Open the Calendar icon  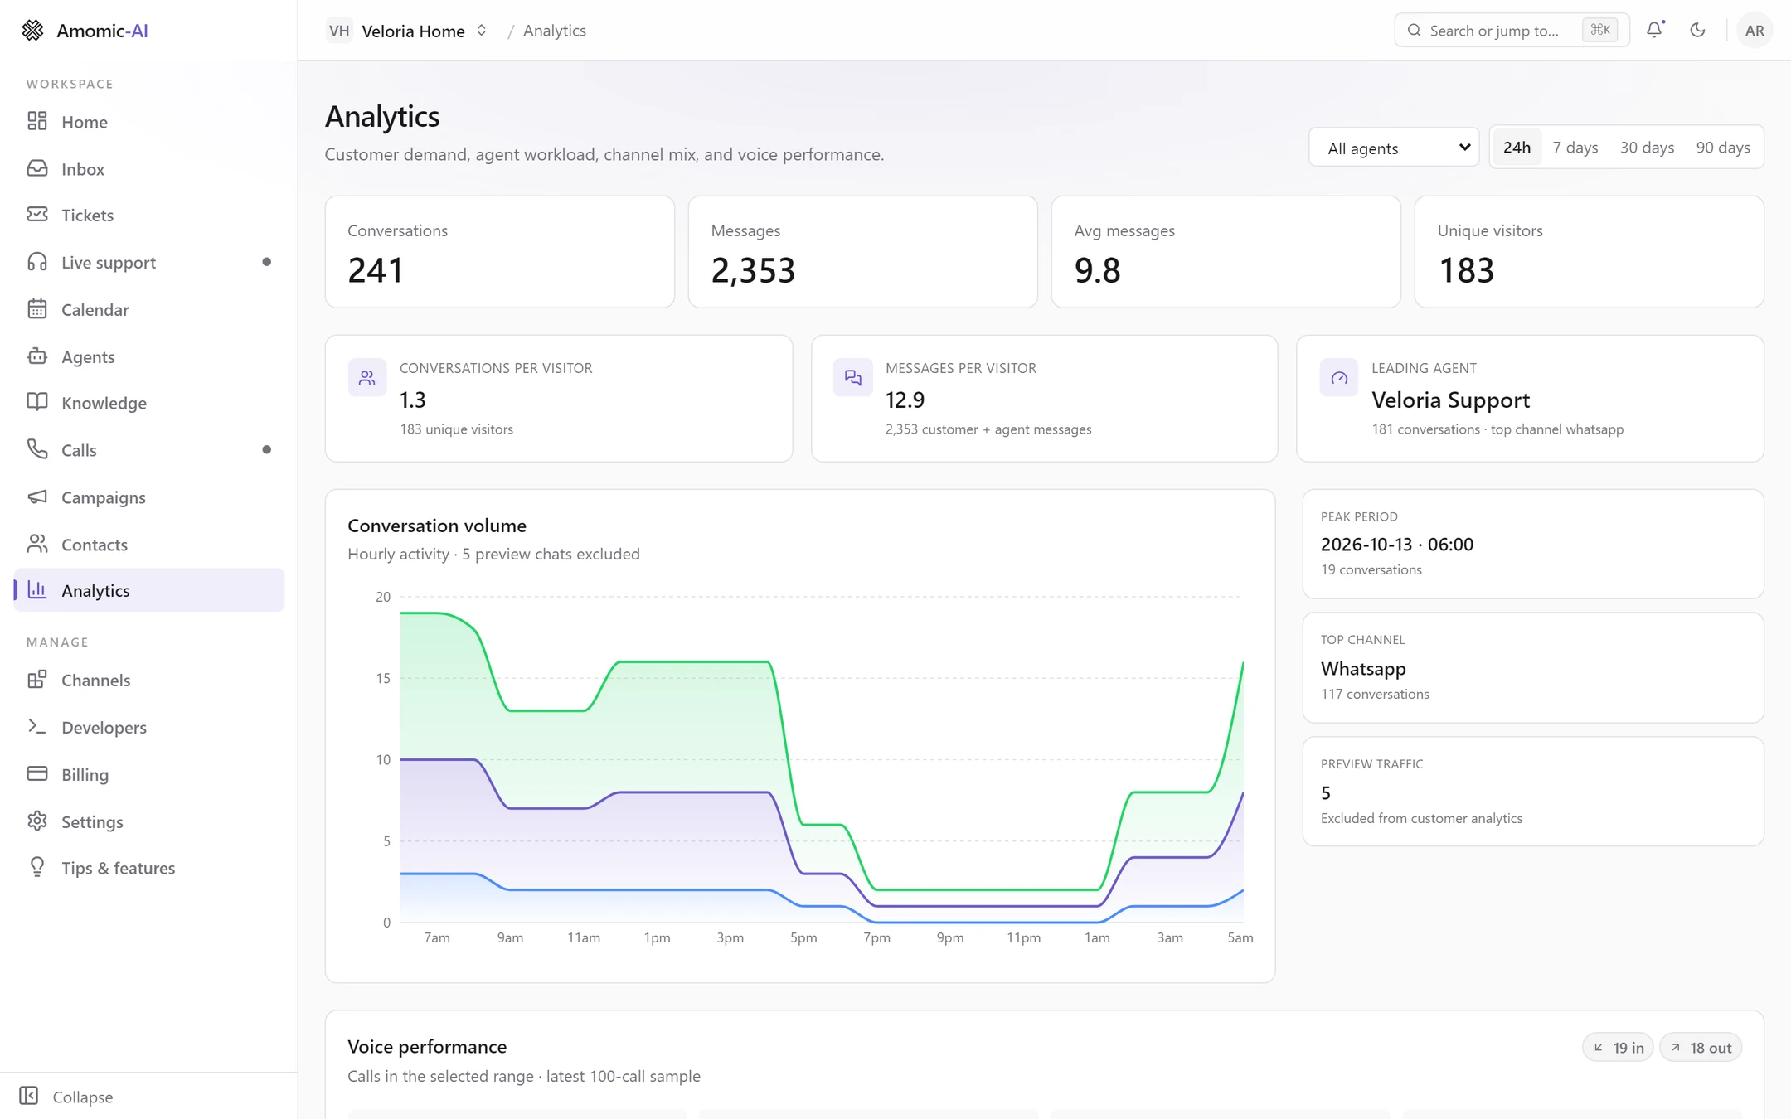tap(37, 309)
